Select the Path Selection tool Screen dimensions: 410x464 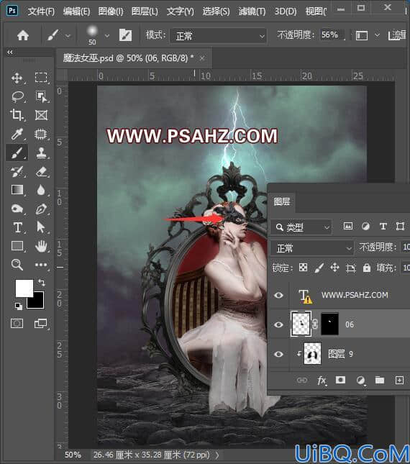[x=41, y=227]
